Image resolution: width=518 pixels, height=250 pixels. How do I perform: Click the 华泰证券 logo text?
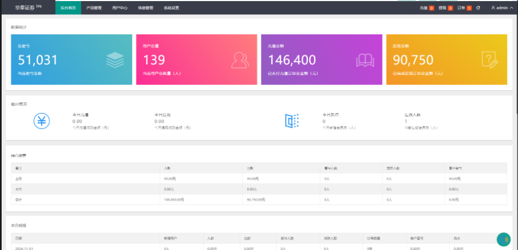(25, 8)
